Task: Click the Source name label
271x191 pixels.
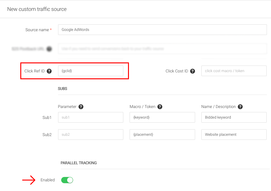Action: 37,30
